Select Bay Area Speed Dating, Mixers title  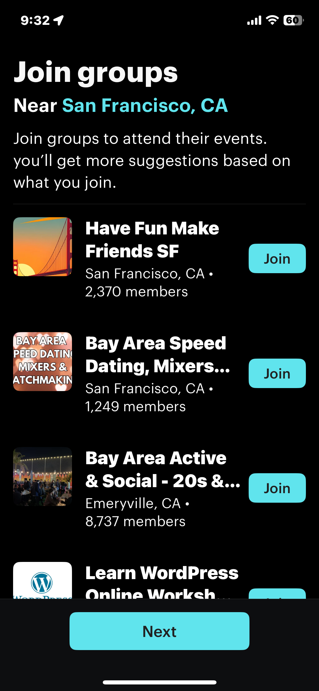(x=158, y=354)
